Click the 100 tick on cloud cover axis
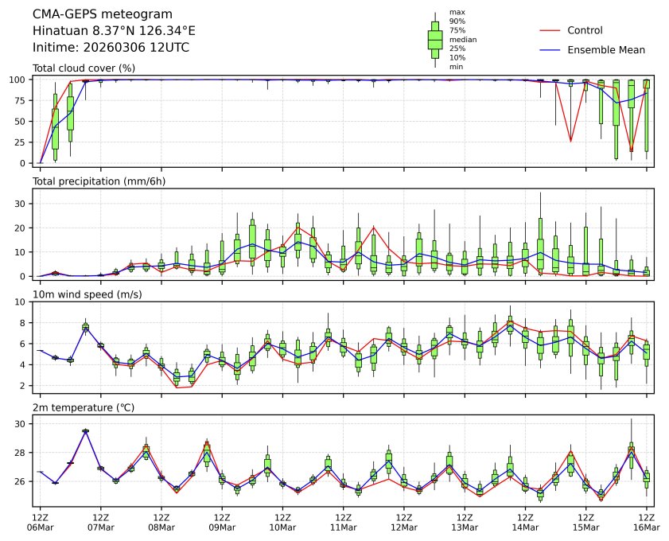Screen dimensions: 669x541 19,80
